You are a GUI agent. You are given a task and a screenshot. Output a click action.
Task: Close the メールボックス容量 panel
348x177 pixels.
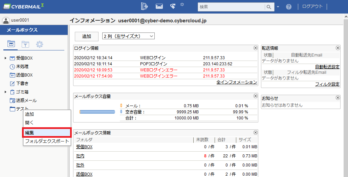(256, 96)
